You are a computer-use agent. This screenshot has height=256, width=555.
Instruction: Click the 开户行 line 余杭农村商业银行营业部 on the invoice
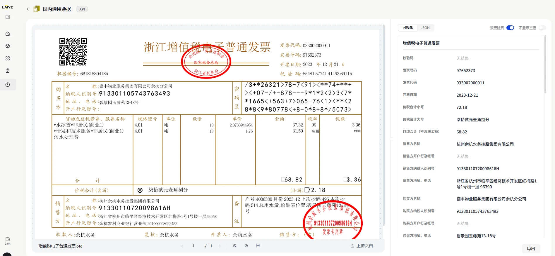[x=121, y=224]
